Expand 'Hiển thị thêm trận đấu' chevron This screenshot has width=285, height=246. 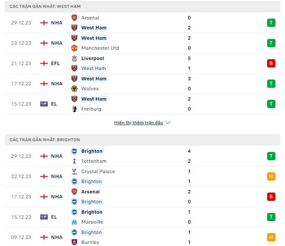point(168,123)
